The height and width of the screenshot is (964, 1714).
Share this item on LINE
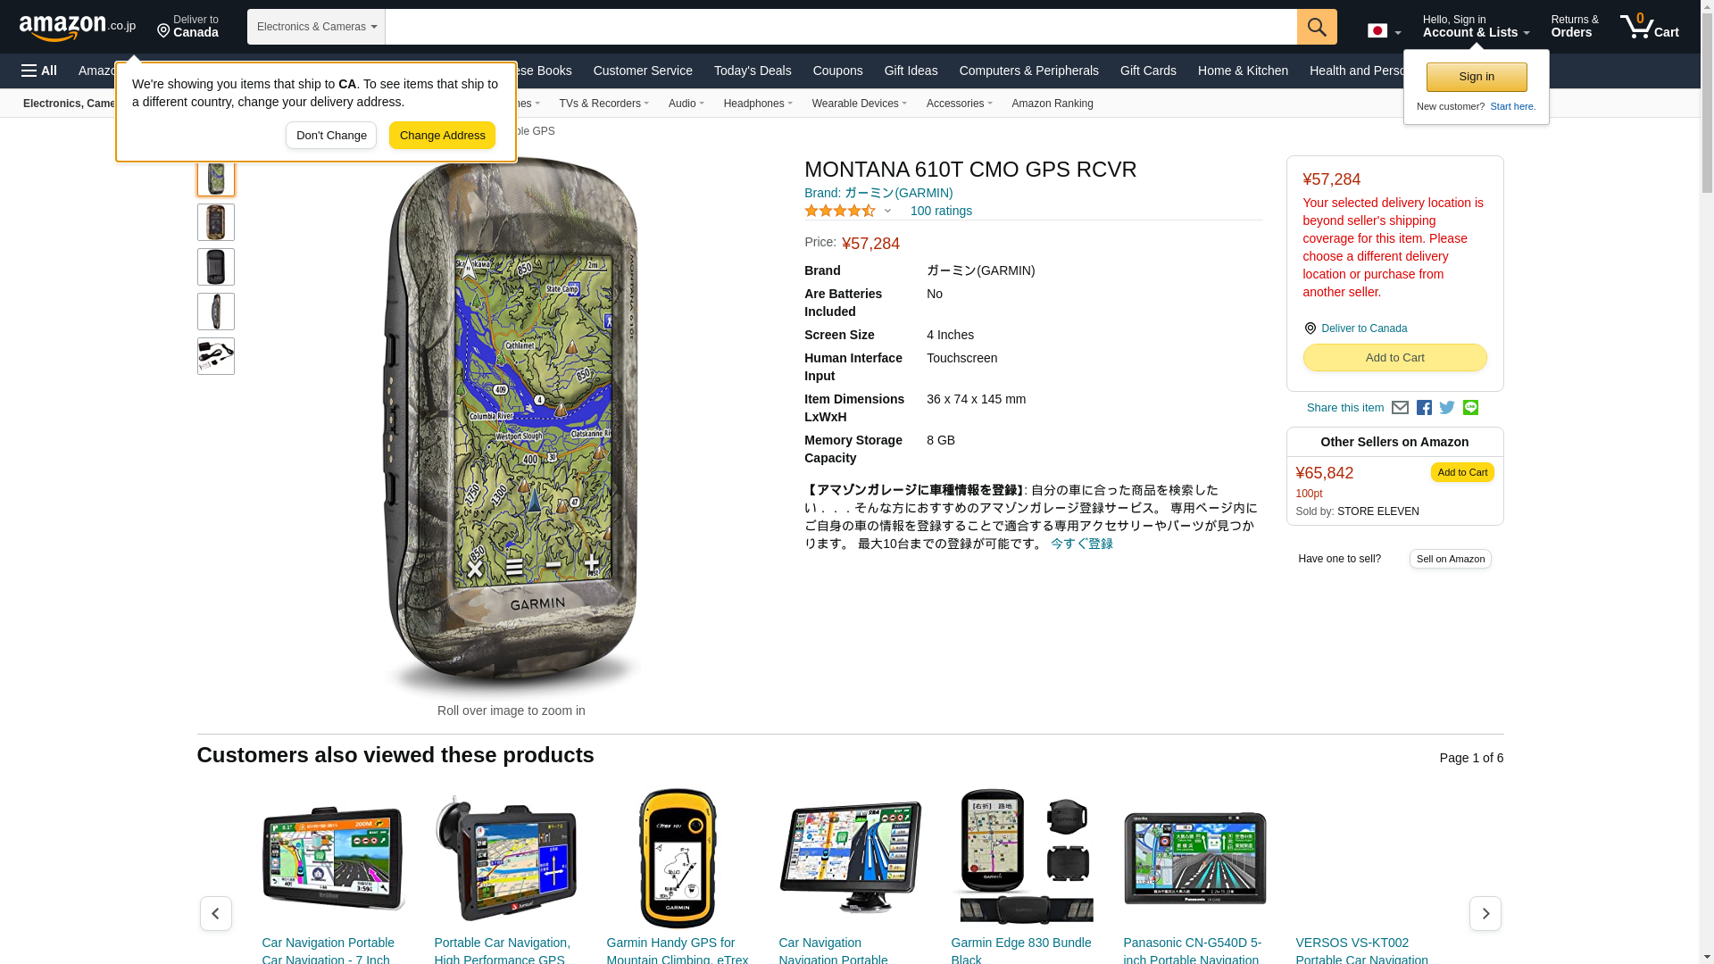click(x=1470, y=408)
